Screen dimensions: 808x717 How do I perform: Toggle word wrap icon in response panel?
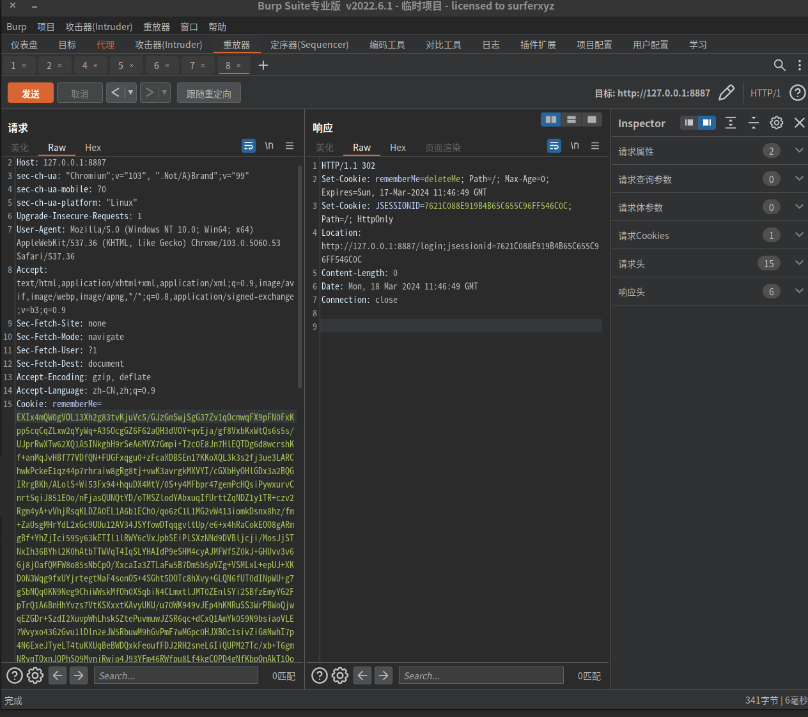pos(554,146)
